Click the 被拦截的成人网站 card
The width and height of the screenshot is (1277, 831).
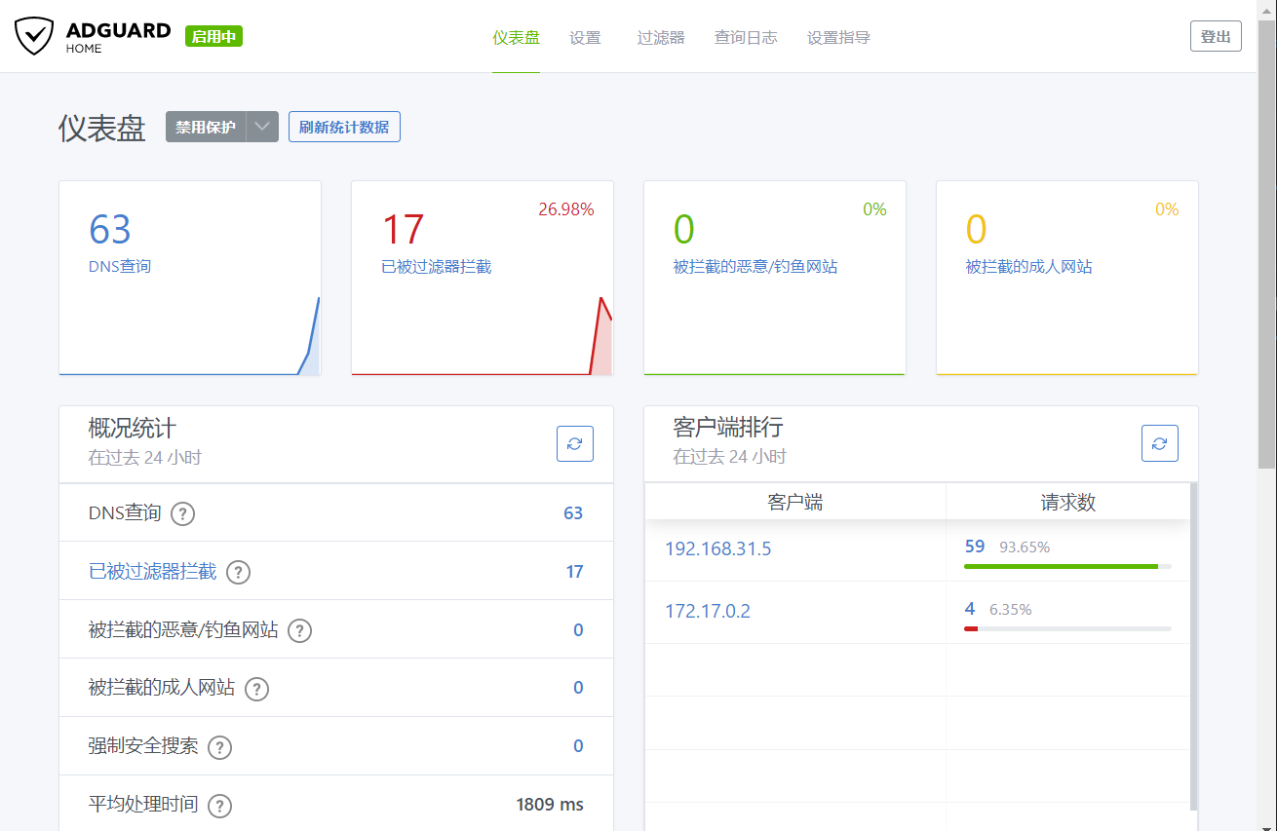point(1067,278)
